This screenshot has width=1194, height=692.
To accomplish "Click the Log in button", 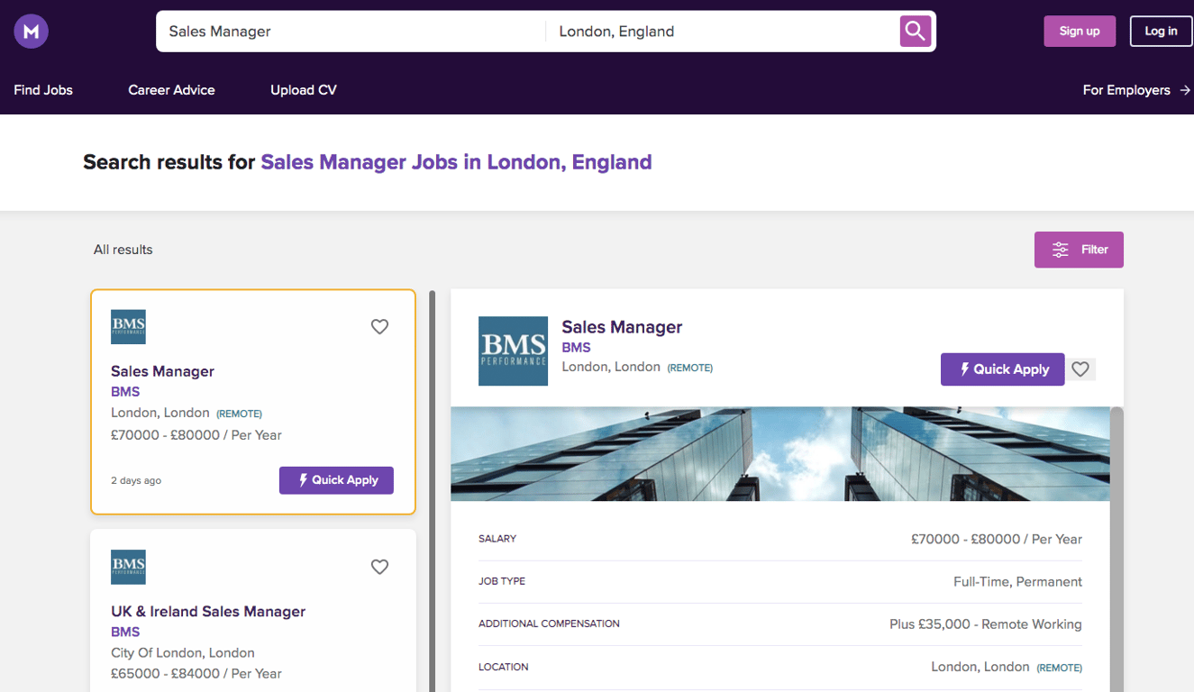I will coord(1161,32).
